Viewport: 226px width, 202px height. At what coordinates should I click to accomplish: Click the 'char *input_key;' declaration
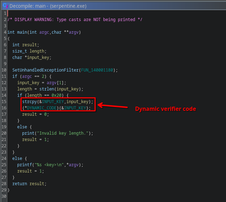32,58
